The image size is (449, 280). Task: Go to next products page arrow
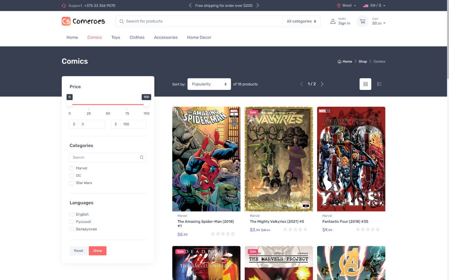pos(322,84)
